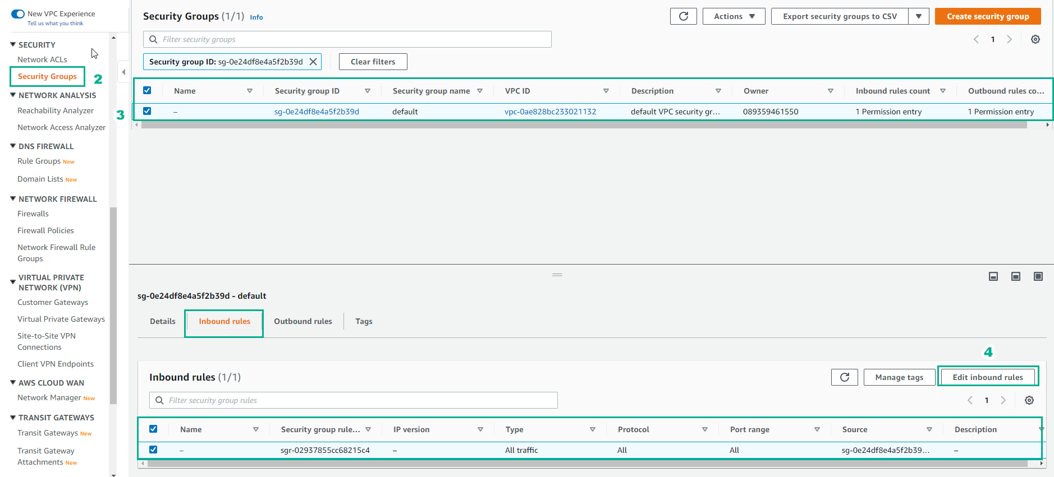Collapse the NETWORK FIREWALL section
The image size is (1054, 477).
[13, 198]
